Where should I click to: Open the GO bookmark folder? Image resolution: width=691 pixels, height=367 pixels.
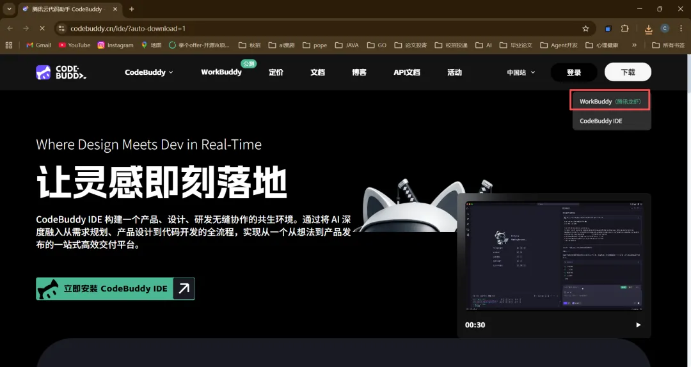click(x=377, y=45)
